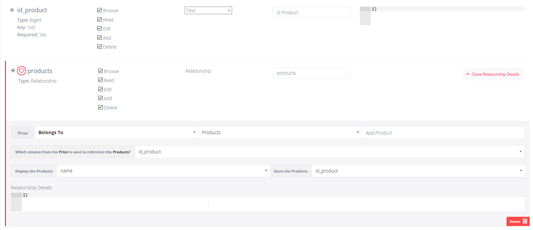The height and width of the screenshot is (230, 533).
Task: Toggle Edit checkbox for id_product
Action: 99,28
